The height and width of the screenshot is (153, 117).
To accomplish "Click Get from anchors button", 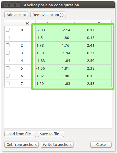I will coord(22,145).
